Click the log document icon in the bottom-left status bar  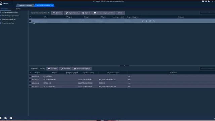point(6,118)
